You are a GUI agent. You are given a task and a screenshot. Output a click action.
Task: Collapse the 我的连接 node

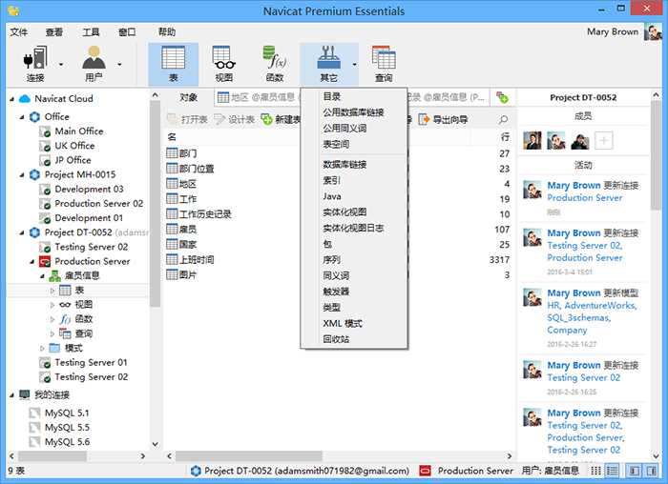click(x=11, y=395)
